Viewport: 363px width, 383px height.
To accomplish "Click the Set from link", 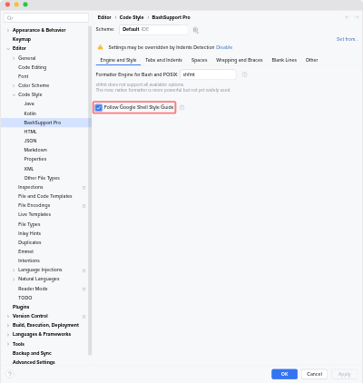I will click(348, 39).
